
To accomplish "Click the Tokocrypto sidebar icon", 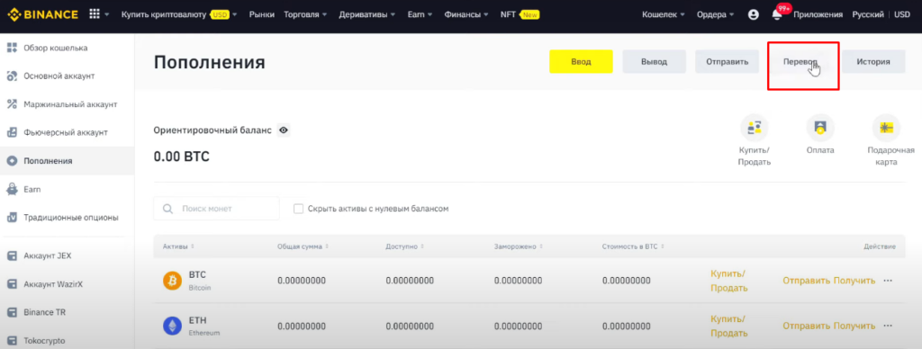I will (12, 340).
